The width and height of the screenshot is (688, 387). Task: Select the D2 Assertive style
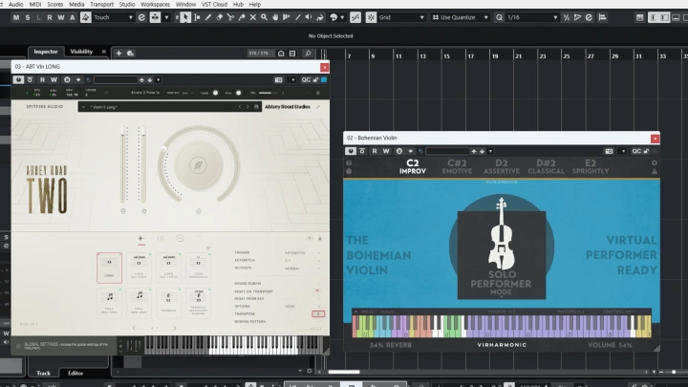coord(501,166)
